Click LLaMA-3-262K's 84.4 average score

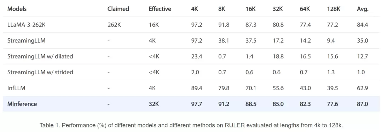coord(362,25)
